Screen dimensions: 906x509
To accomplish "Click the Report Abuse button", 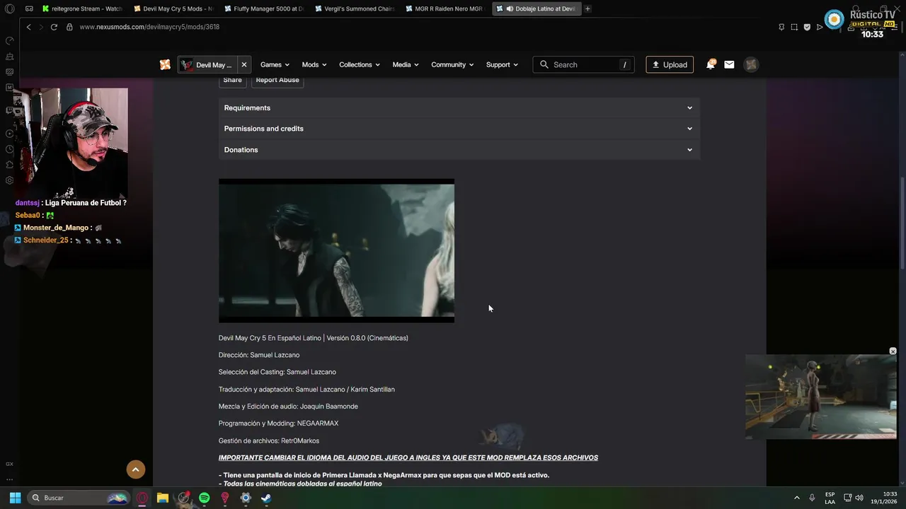I will coord(277,80).
